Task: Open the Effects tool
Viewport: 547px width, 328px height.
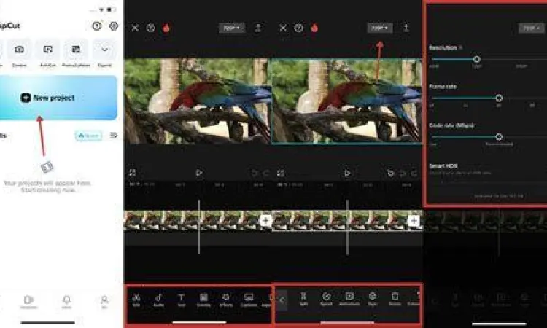Action: pos(226,300)
